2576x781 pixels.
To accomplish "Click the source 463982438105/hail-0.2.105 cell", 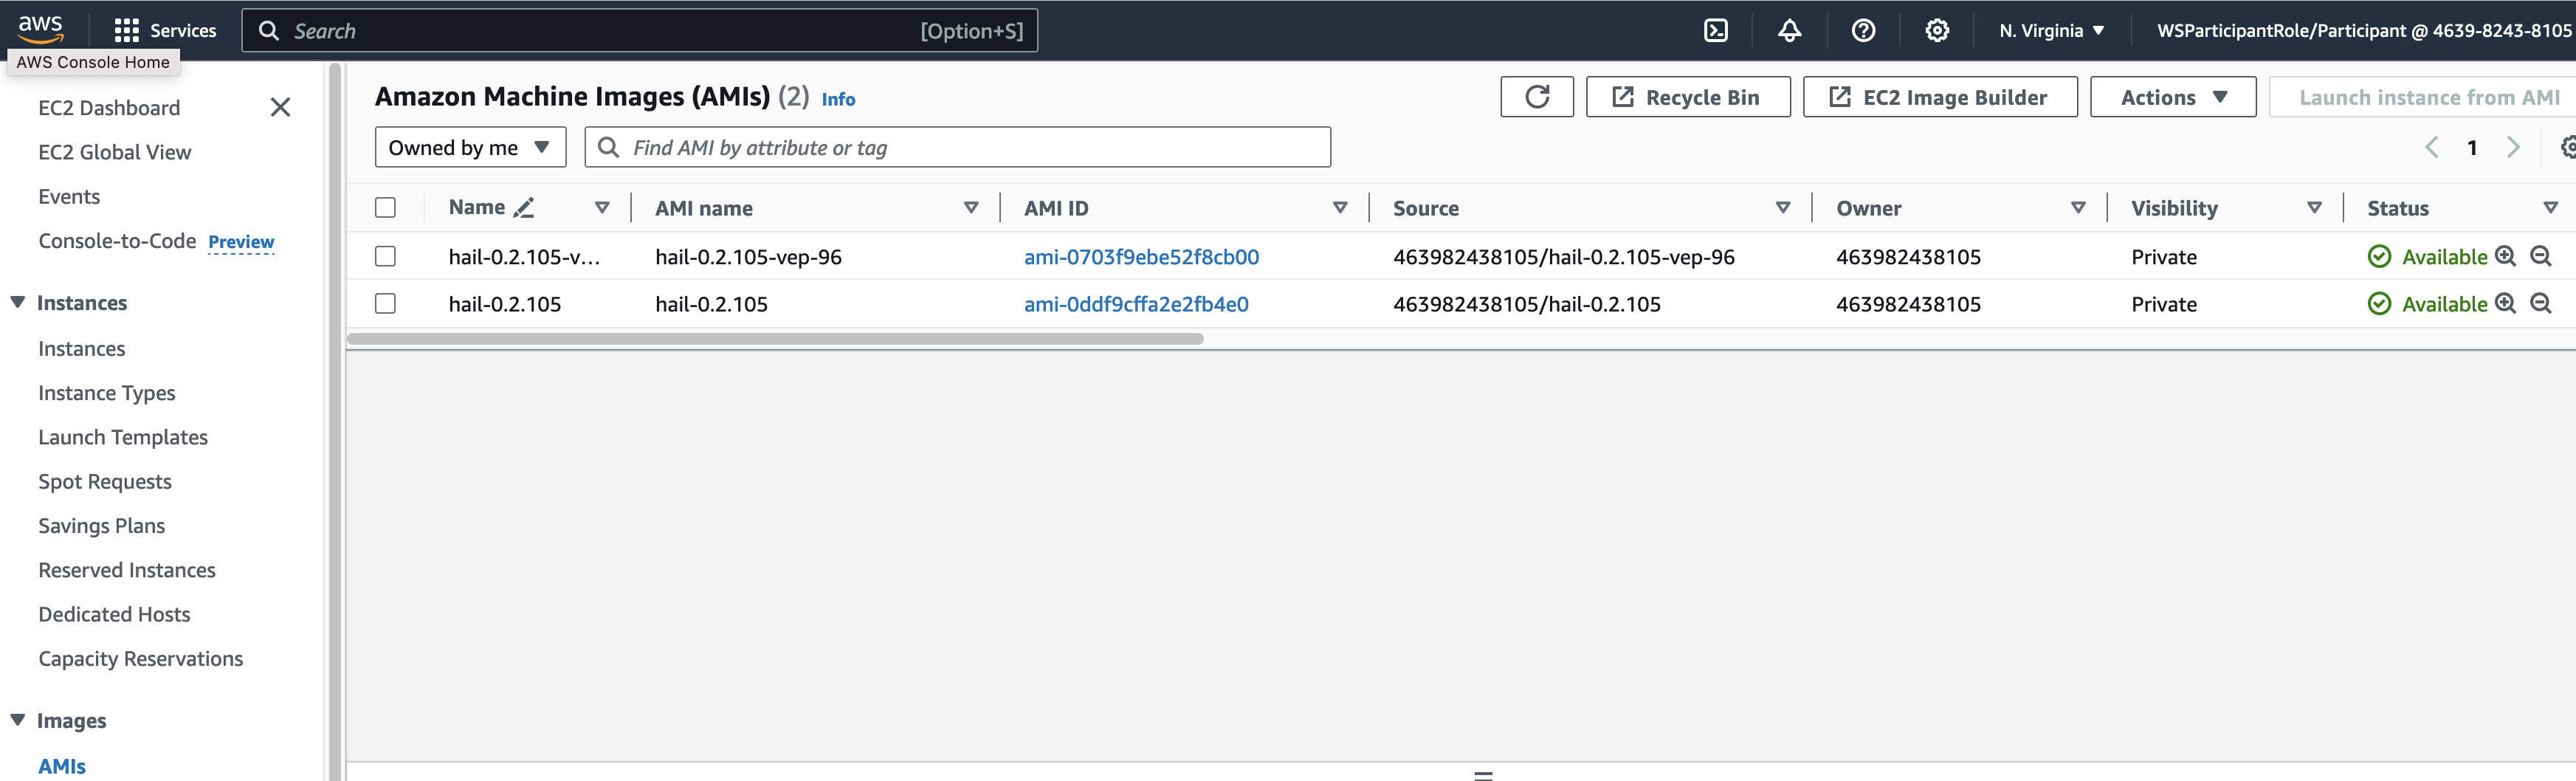I will (x=1527, y=303).
